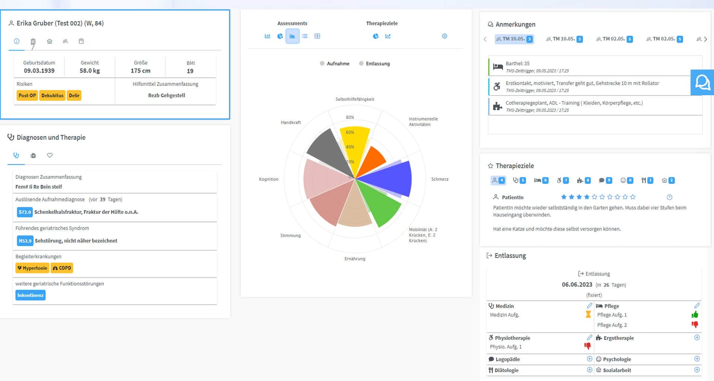Open the clock history icon beside PatientIn
Viewport: 714px width, 381px height.
pyautogui.click(x=669, y=197)
